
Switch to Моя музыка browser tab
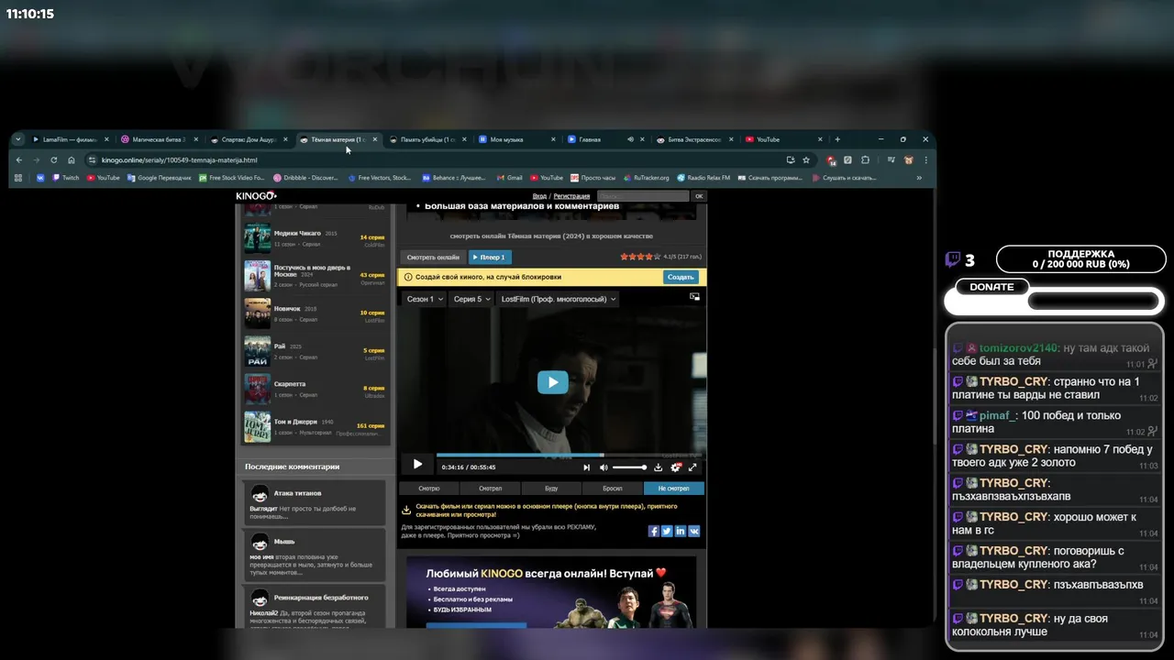(x=515, y=139)
